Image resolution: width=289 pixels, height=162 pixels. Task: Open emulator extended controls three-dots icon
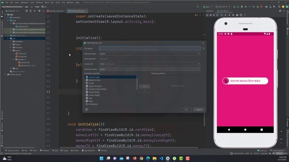point(245,15)
